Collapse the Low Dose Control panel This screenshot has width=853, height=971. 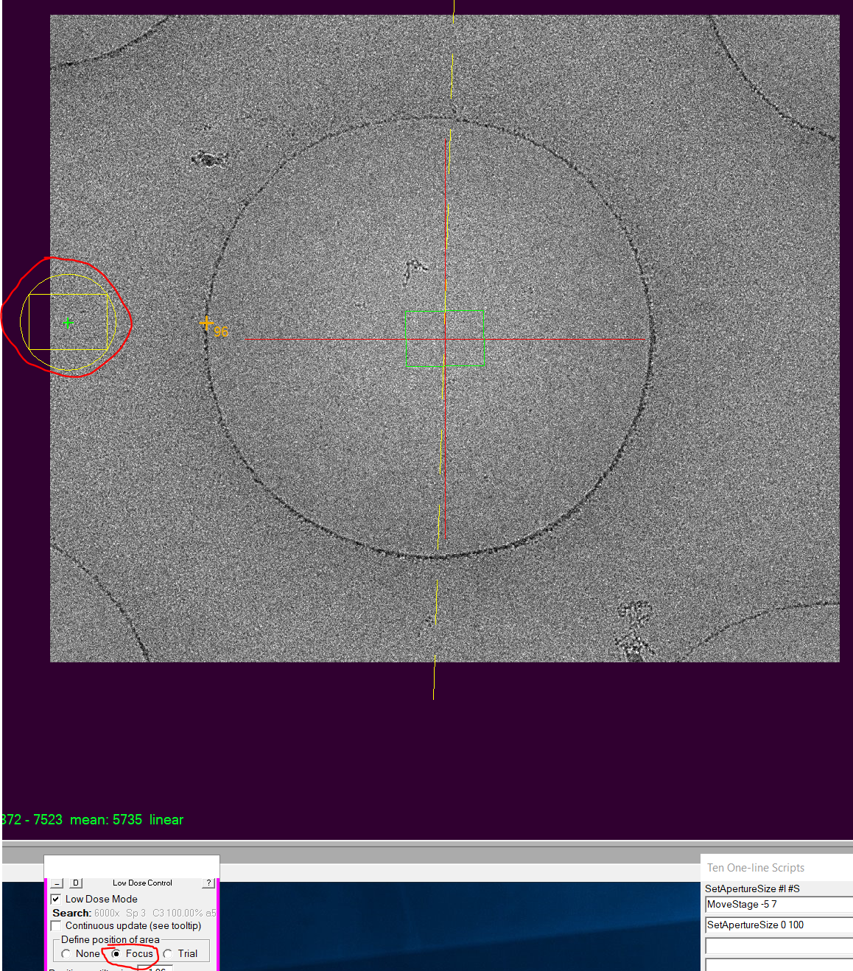pyautogui.click(x=57, y=883)
